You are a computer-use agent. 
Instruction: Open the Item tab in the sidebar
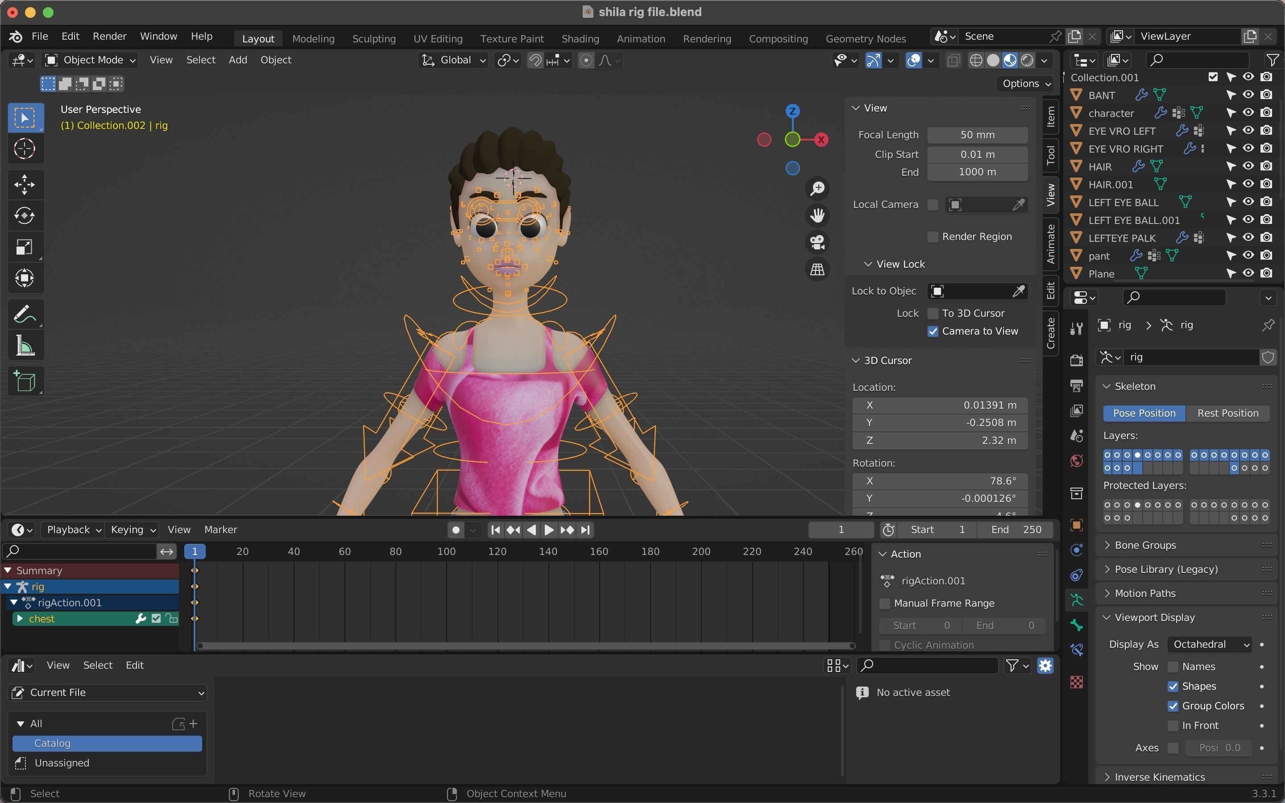1050,117
